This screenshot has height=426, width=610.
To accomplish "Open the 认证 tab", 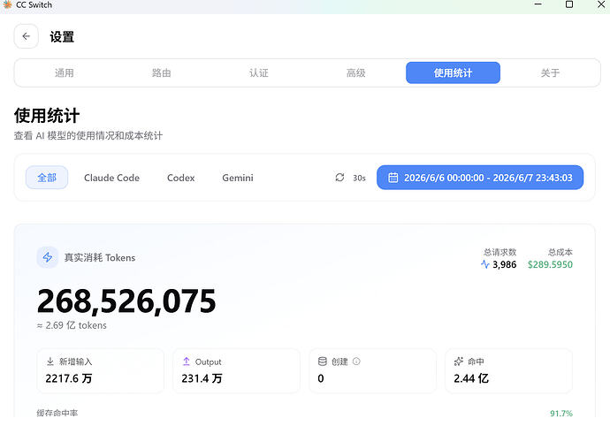I will pos(259,72).
